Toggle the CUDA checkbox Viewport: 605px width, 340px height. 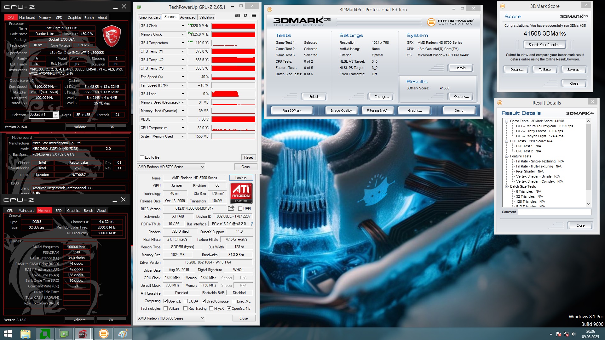pyautogui.click(x=186, y=301)
